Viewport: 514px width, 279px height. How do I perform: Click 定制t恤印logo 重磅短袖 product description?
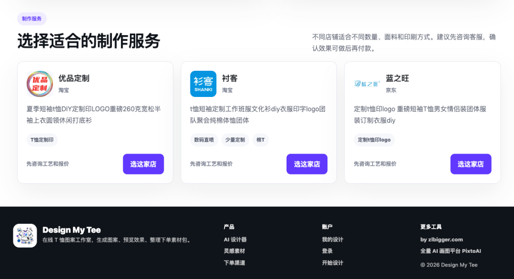pyautogui.click(x=420, y=115)
